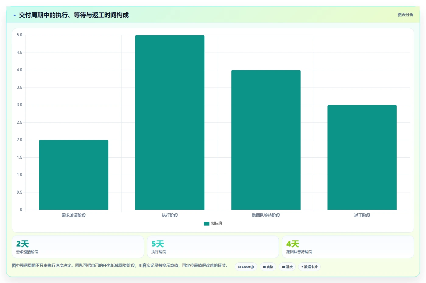
Task: Select the 返工阶段 bar in chart
Action: point(362,157)
